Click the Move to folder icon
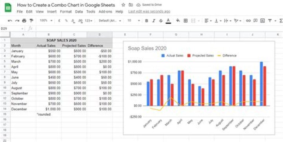283x142 pixels. [130, 5]
